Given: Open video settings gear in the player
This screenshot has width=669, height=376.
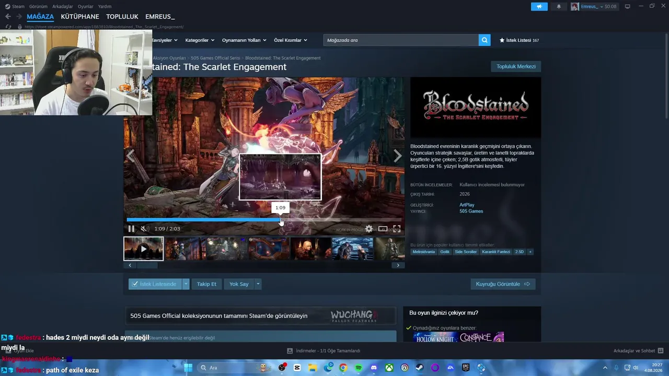Looking at the screenshot, I should coord(369,229).
